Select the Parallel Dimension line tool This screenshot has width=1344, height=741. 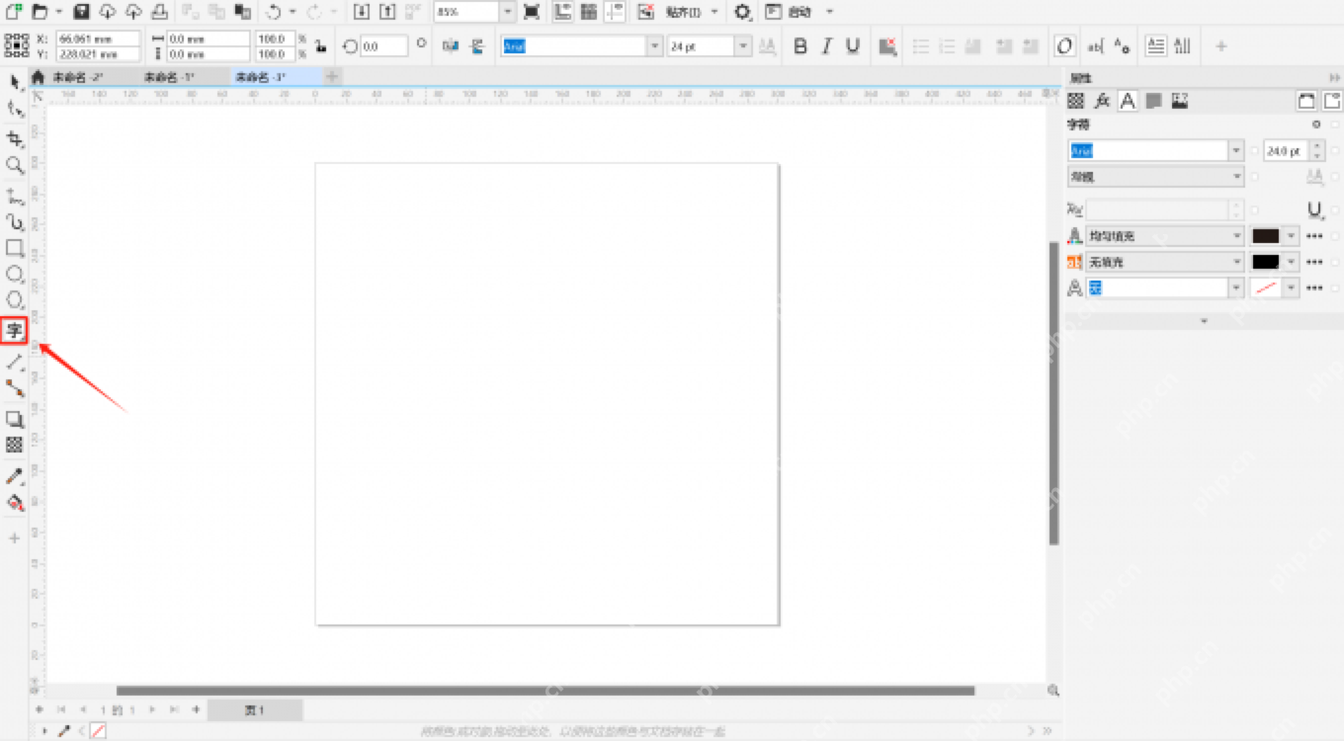[x=14, y=363]
